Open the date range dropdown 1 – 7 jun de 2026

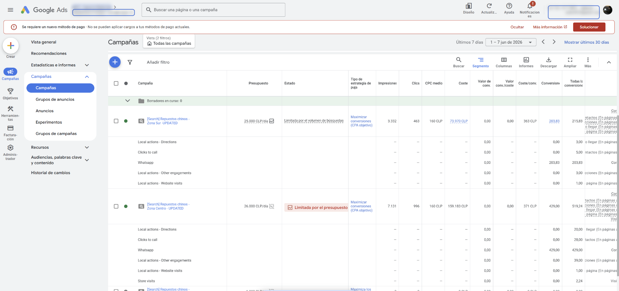click(x=511, y=42)
